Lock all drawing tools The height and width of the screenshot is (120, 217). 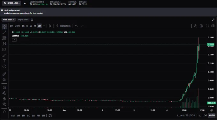[x=4, y=99]
